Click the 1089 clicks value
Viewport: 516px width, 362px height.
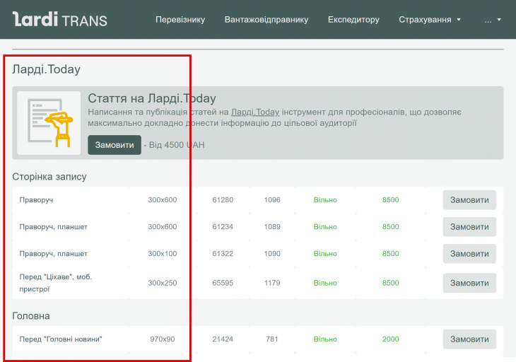coord(272,227)
